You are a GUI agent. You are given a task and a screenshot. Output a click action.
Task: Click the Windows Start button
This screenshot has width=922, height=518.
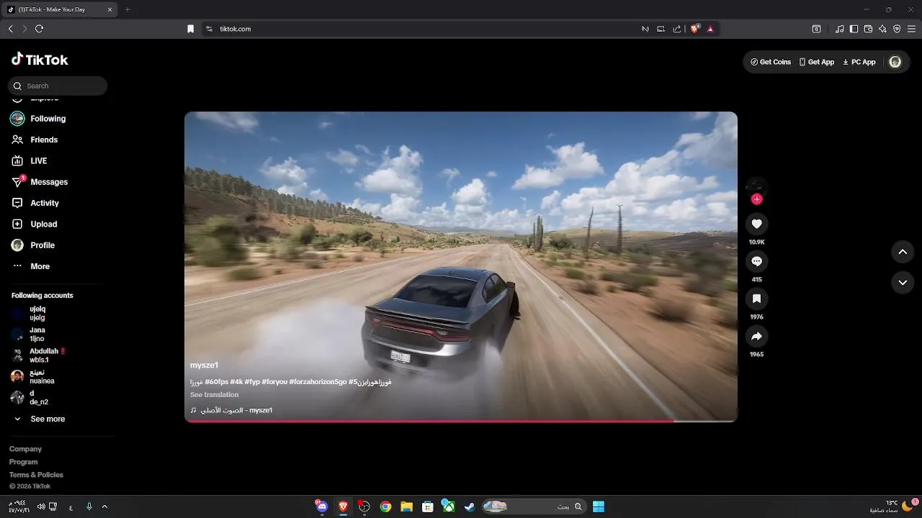[x=599, y=506]
